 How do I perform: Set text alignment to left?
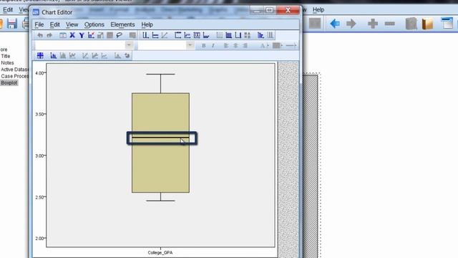[226, 45]
